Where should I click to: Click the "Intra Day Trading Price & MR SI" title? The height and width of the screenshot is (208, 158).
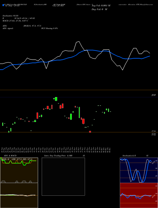tap(64, 156)
